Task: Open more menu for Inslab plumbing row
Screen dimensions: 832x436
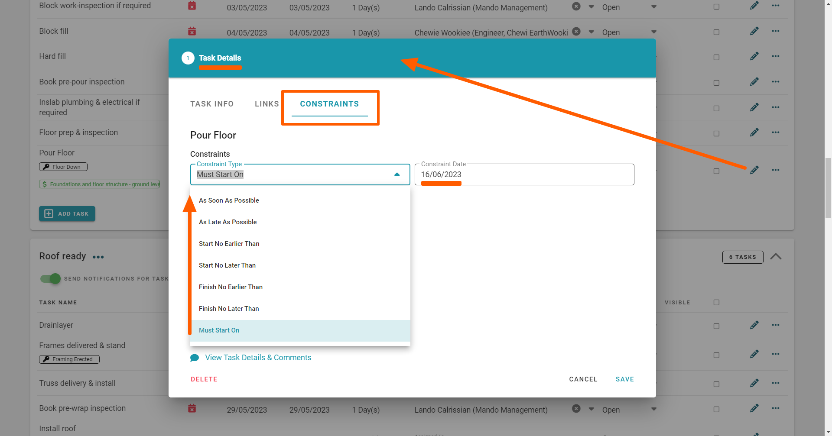Action: [776, 107]
